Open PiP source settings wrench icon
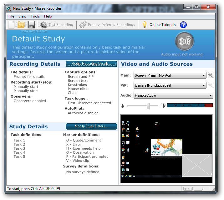224x200 pixels. pyautogui.click(x=211, y=85)
